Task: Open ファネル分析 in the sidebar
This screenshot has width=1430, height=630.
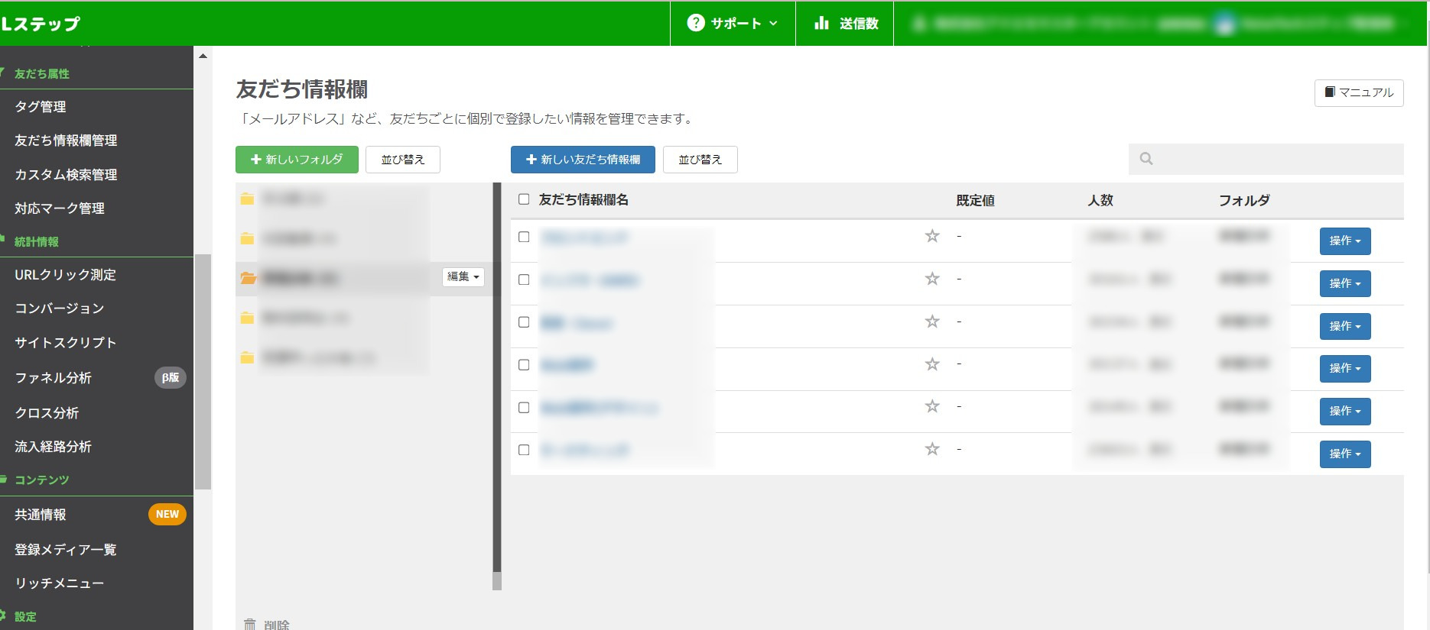Action: tap(54, 378)
